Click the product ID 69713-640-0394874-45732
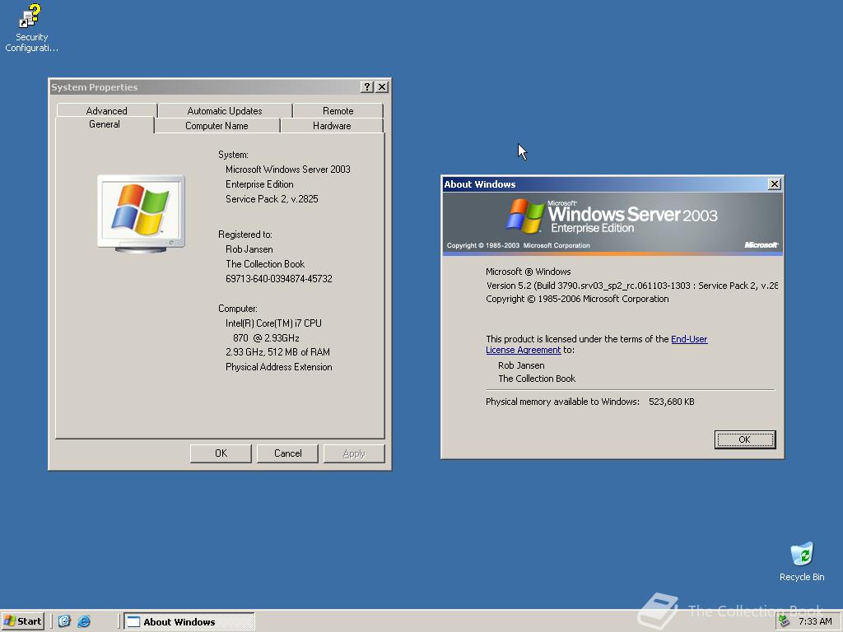 pyautogui.click(x=279, y=279)
